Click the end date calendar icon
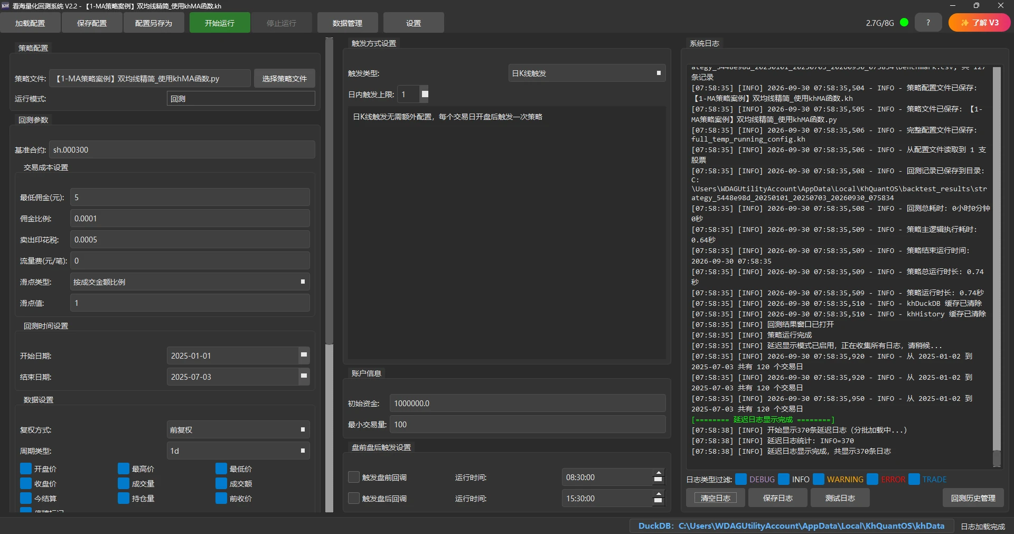Screen dimensions: 1014x534 [304, 377]
